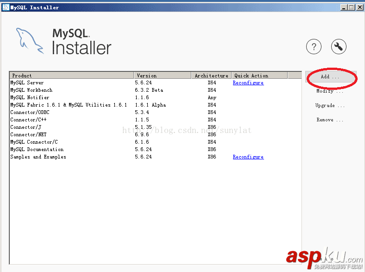Sort by the Product column header
This screenshot has width=365, height=272.
(72, 76)
